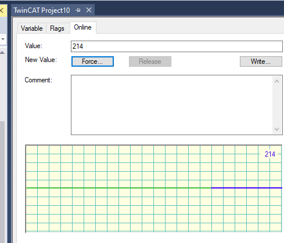
Task: Click the Force... button
Action: coord(92,61)
